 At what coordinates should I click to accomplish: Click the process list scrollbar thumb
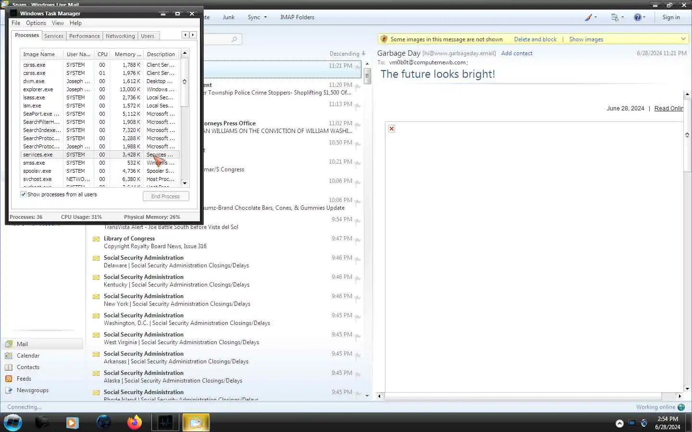(185, 82)
